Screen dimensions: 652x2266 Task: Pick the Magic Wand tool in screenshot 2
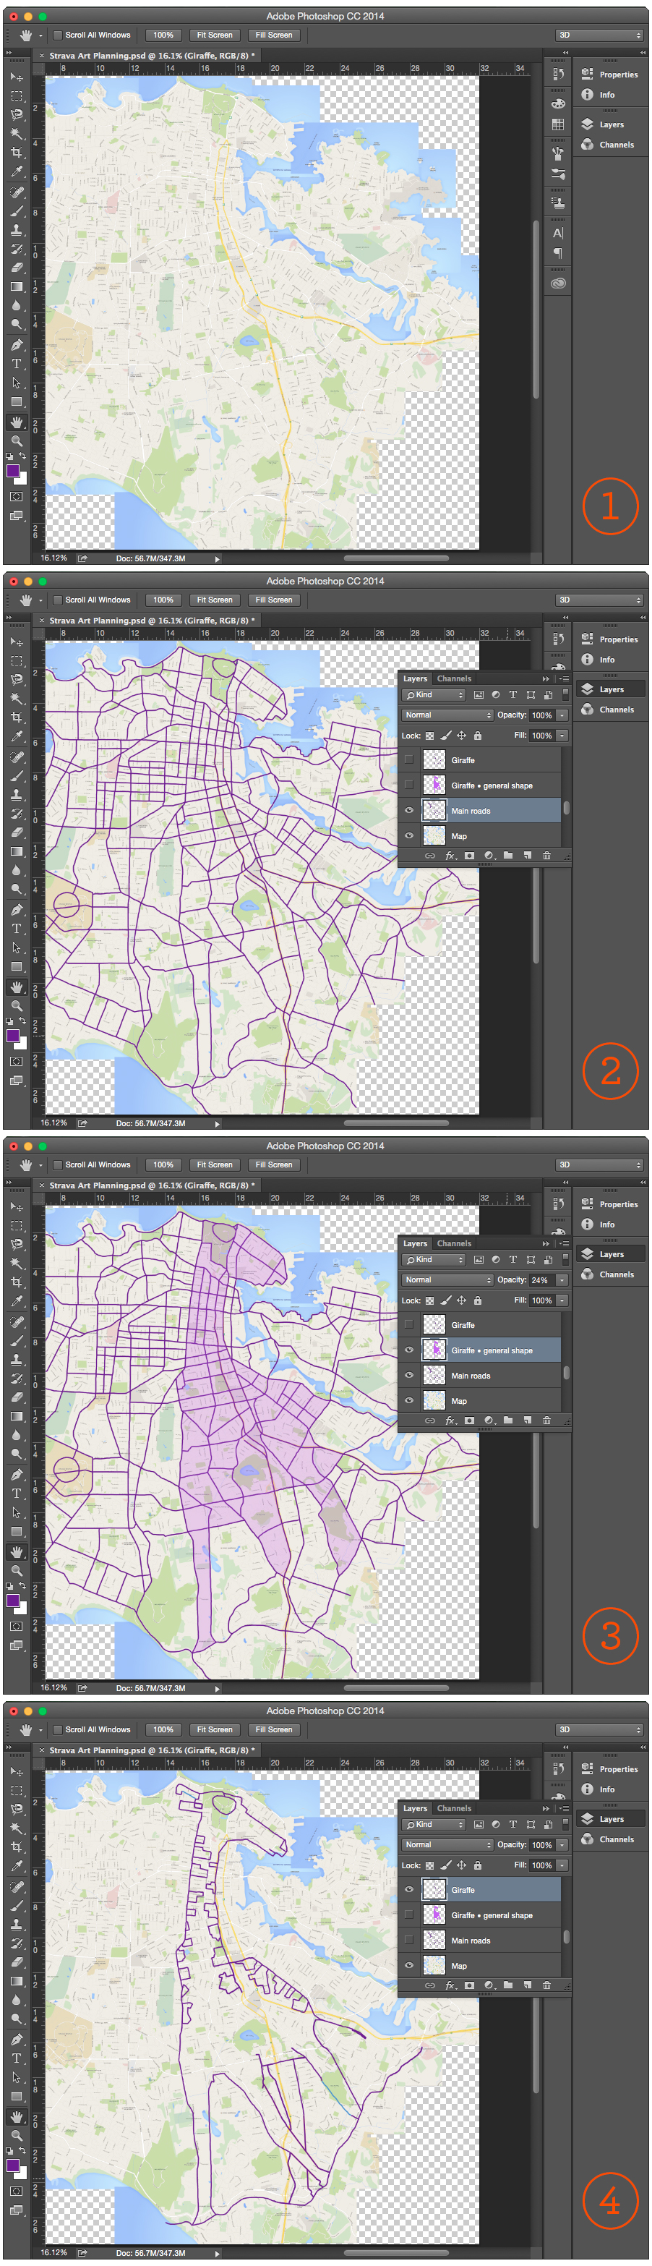pyautogui.click(x=17, y=699)
